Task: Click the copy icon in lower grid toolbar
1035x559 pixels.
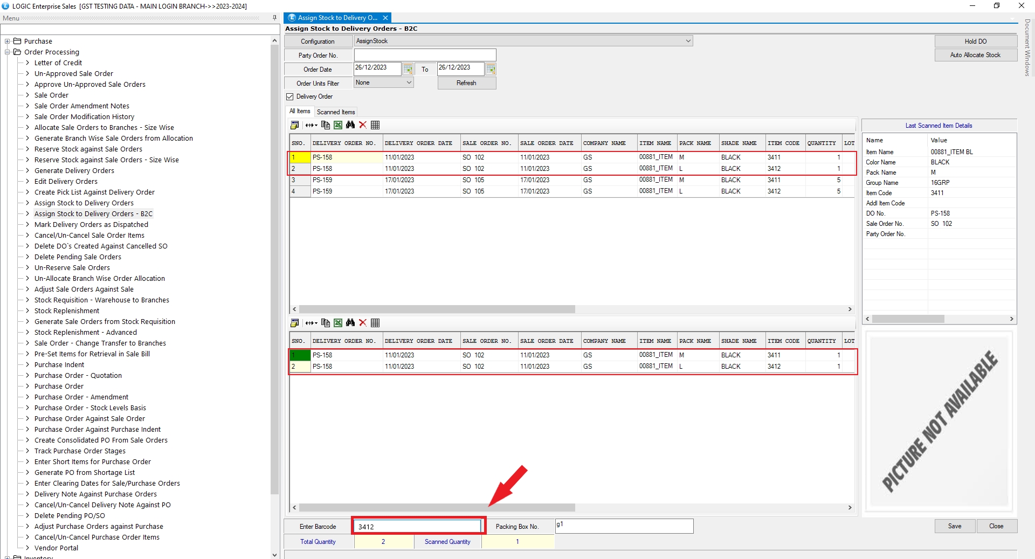Action: click(325, 323)
